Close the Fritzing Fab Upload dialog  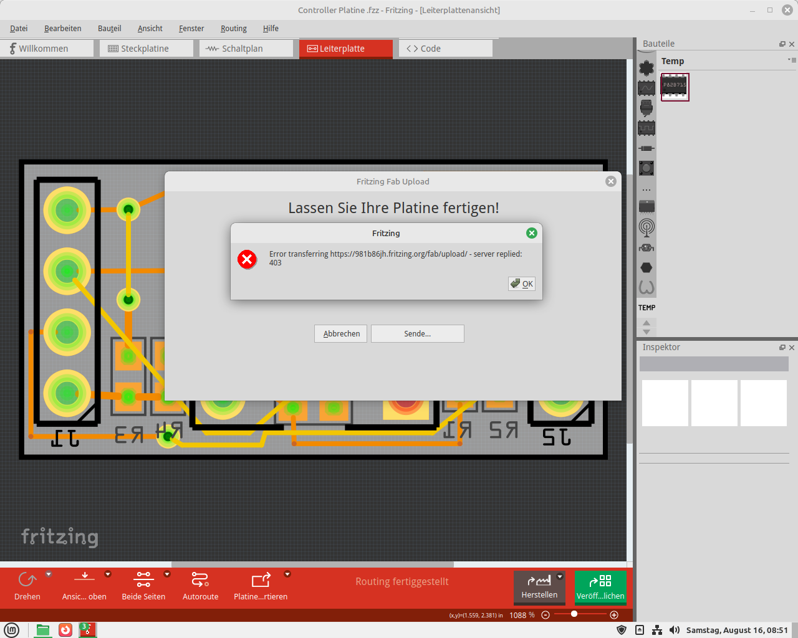click(x=611, y=181)
